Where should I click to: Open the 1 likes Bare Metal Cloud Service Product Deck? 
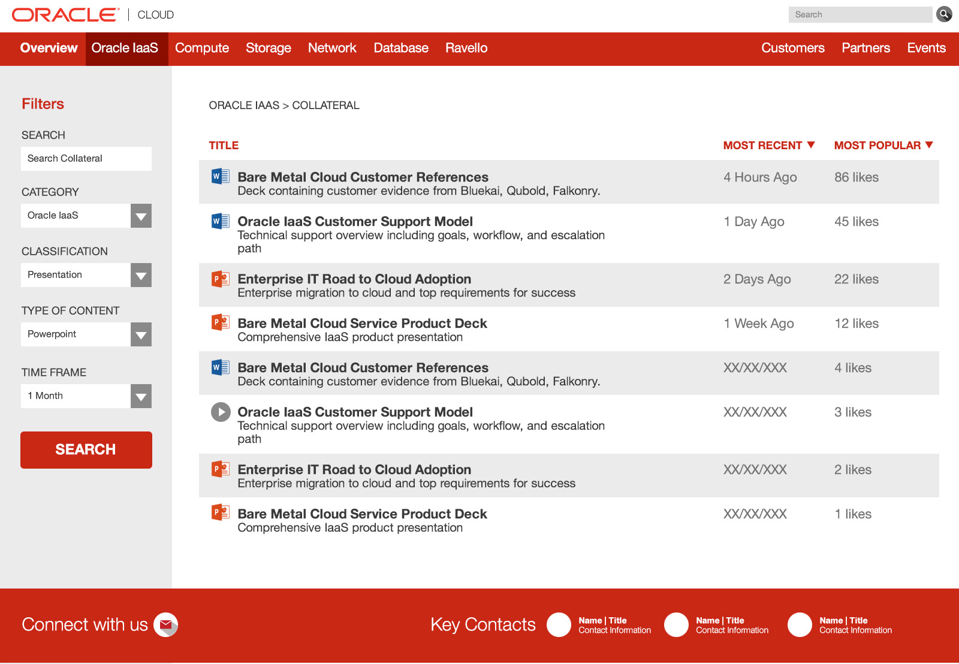coord(362,514)
